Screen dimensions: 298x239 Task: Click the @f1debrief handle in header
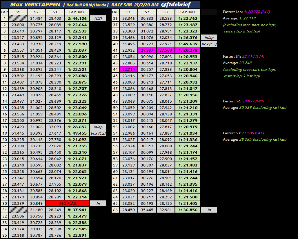[x=176, y=5]
